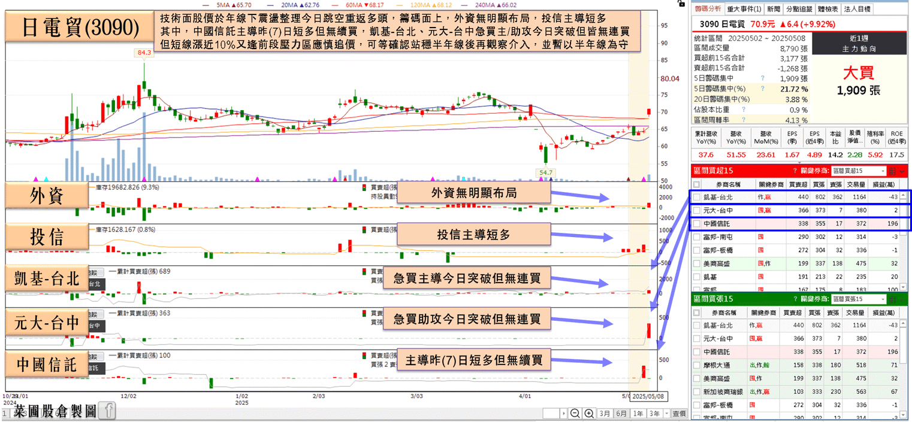912x431 pixels.
Task: Open 新聞 tab
Action: 774,9
